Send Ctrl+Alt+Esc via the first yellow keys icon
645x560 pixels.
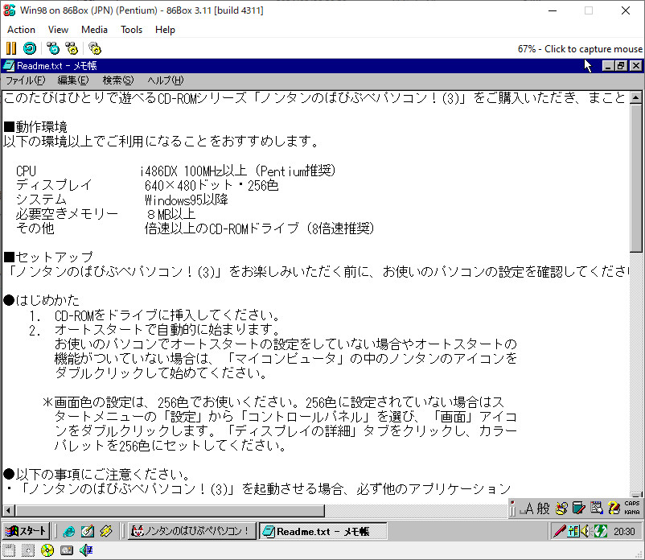pos(72,48)
